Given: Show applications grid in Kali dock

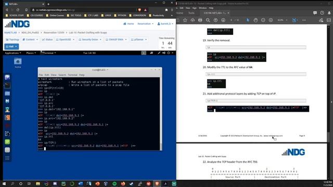Looking at the screenshot, I should (7, 158).
